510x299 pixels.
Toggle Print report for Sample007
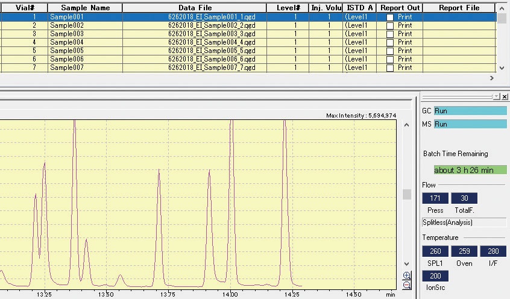tap(390, 68)
